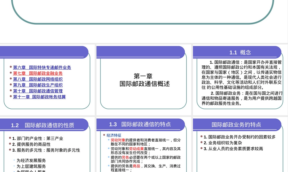The image size is (288, 172).
Task: Click the red word 劳务
Action: [126, 157]
